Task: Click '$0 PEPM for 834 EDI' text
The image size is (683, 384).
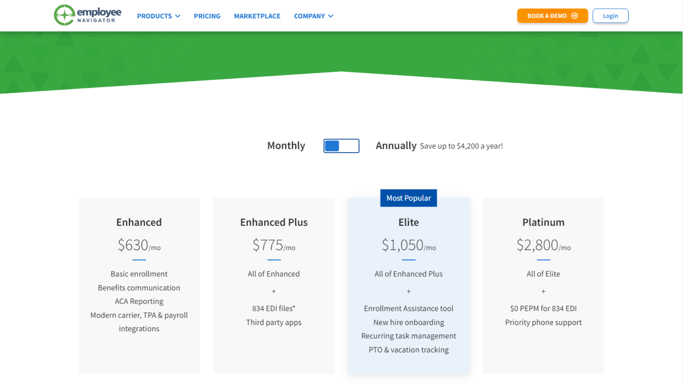Action: pos(544,309)
